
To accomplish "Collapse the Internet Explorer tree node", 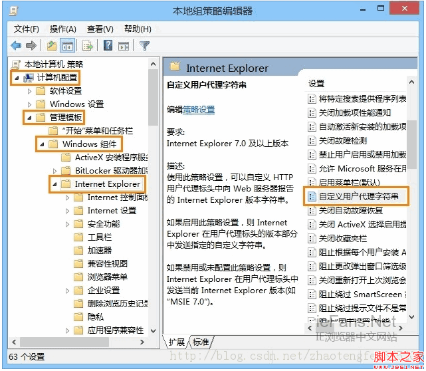I will [54, 184].
